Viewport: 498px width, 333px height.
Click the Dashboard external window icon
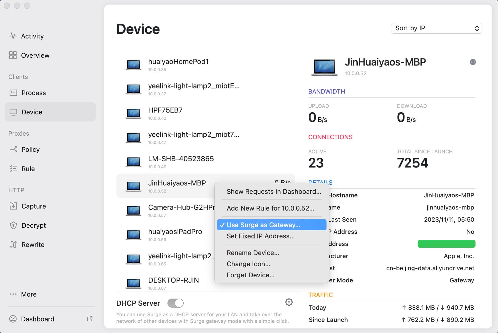coord(90,319)
